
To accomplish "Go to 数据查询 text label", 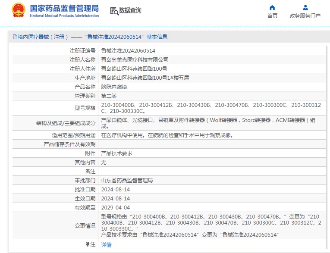I will [130, 10].
